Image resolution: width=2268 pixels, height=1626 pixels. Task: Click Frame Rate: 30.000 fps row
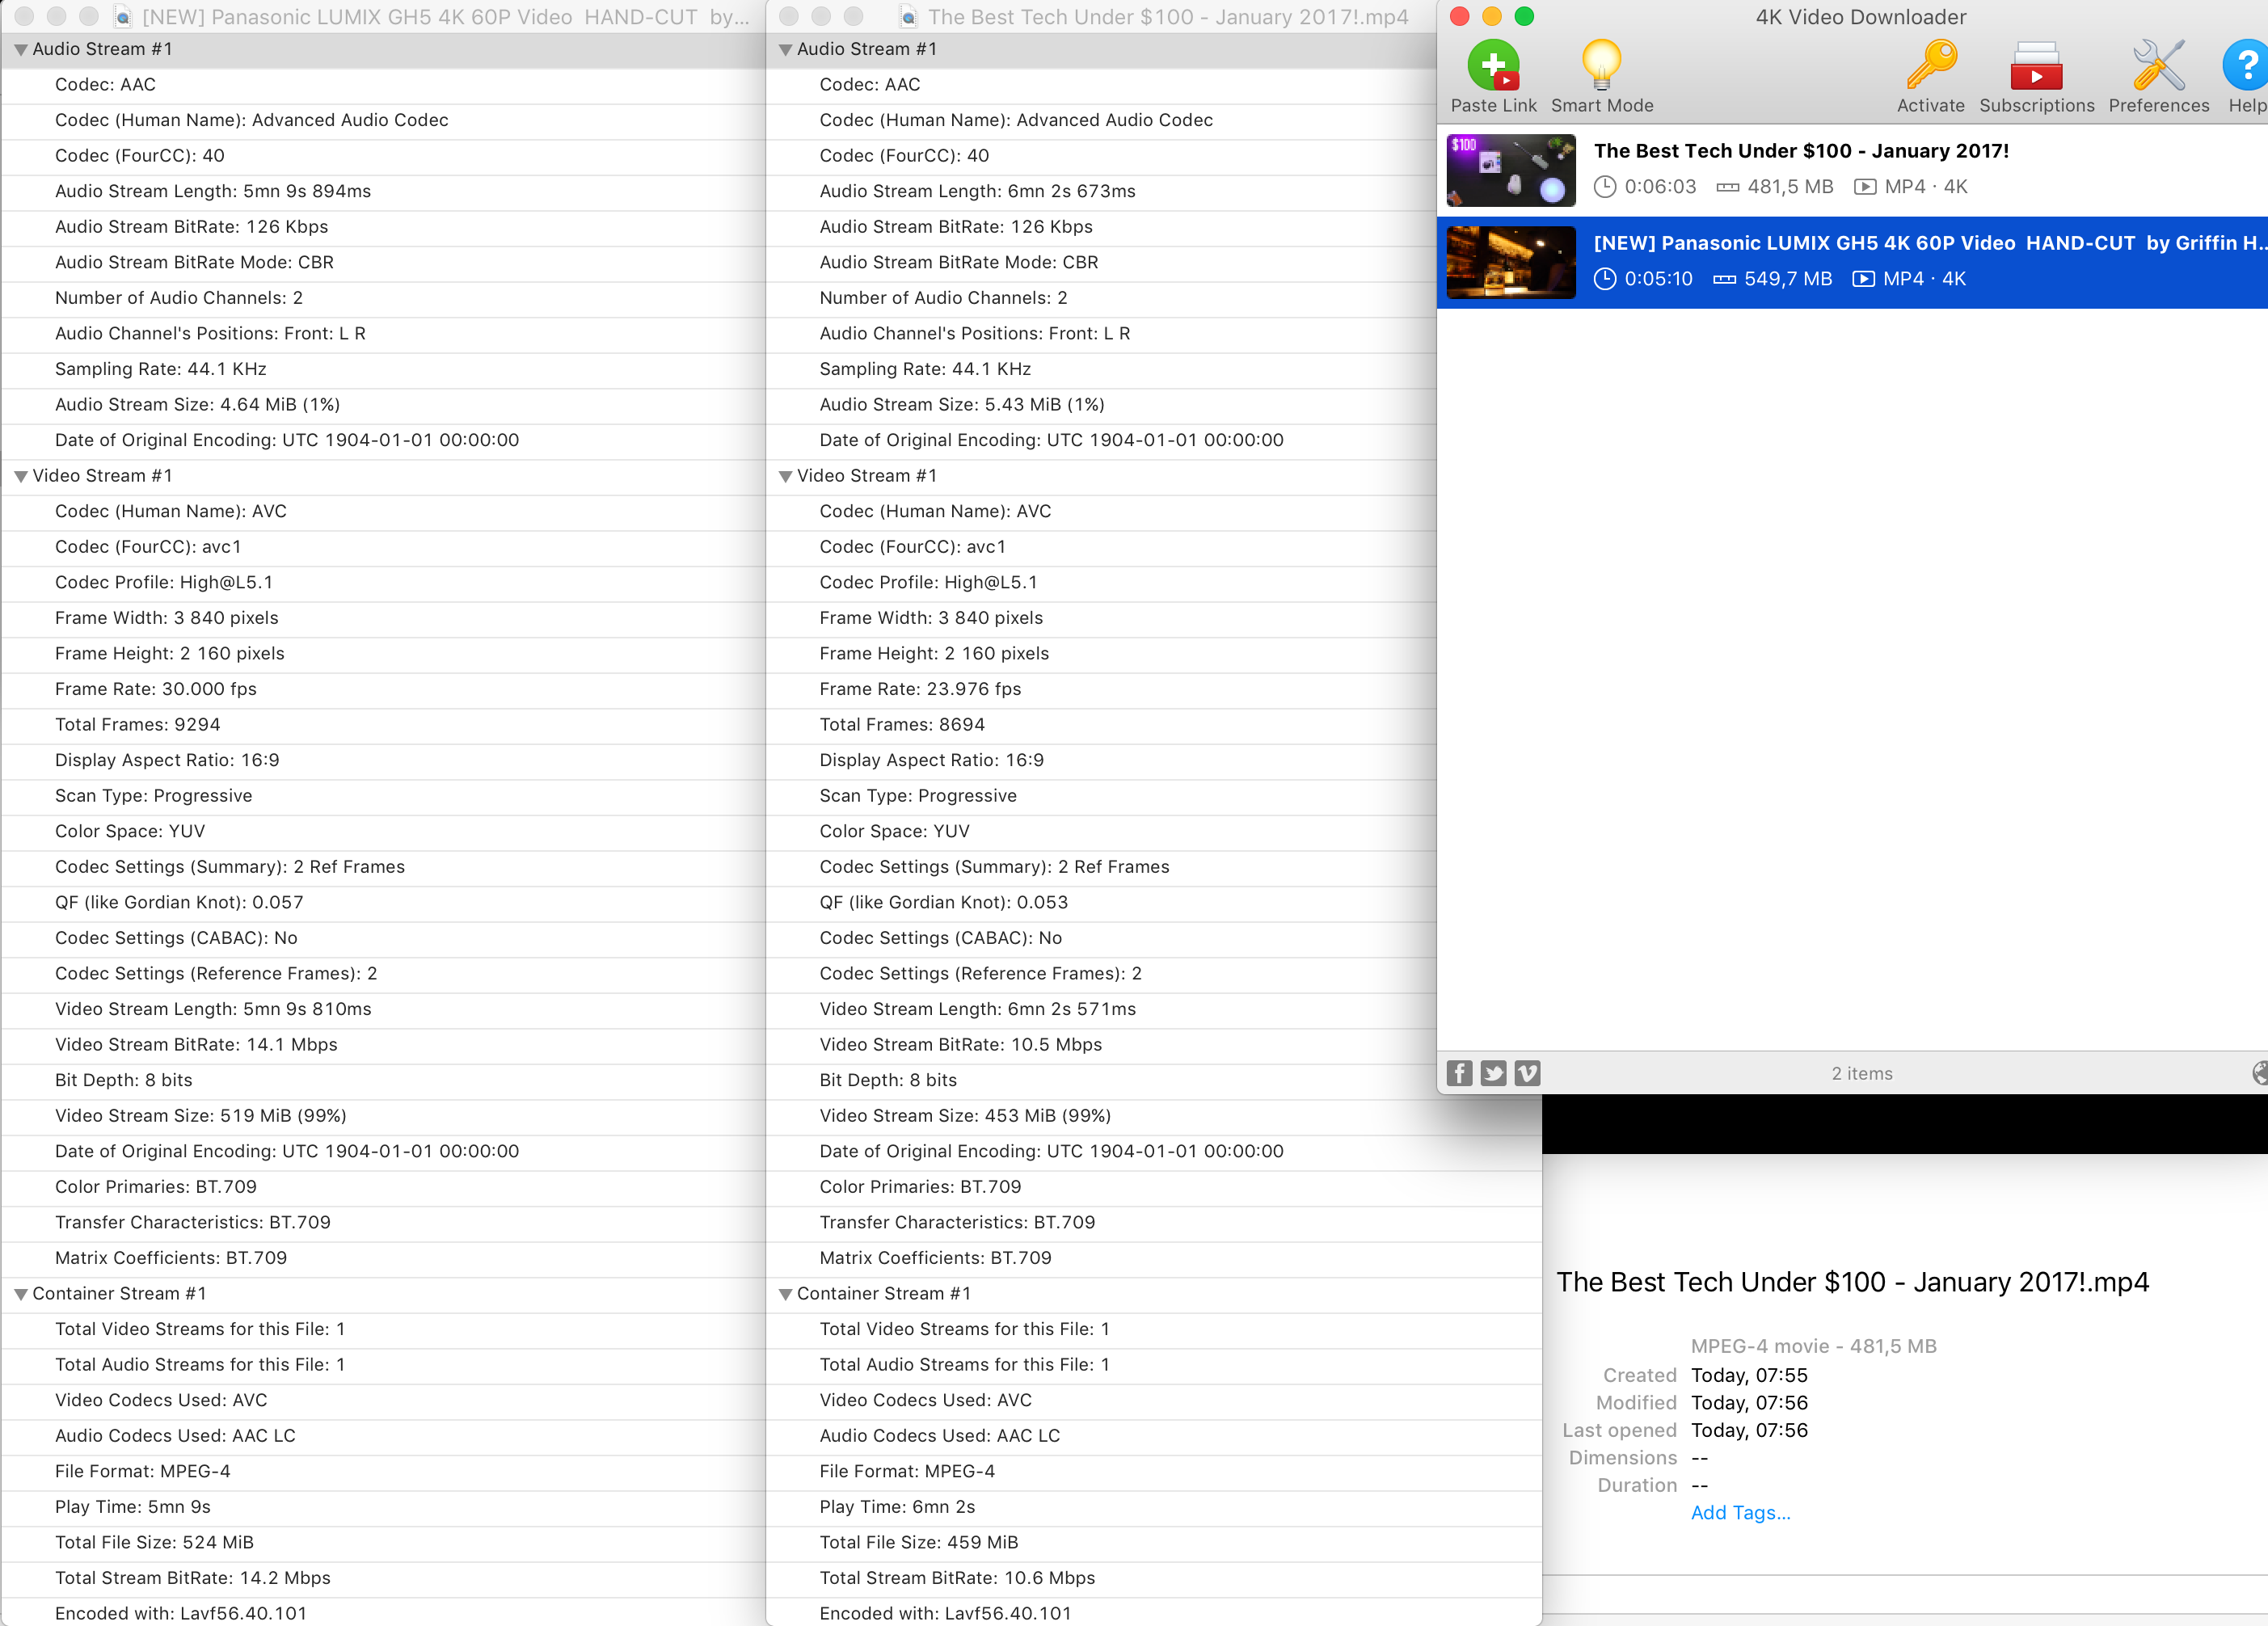click(383, 689)
